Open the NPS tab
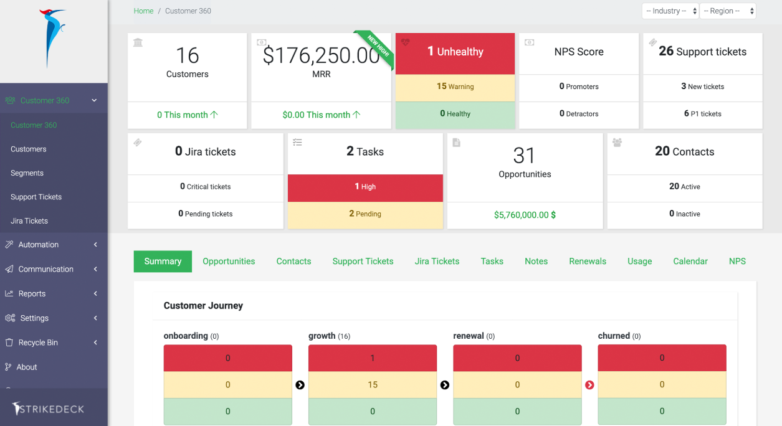This screenshot has height=426, width=782. pos(737,262)
